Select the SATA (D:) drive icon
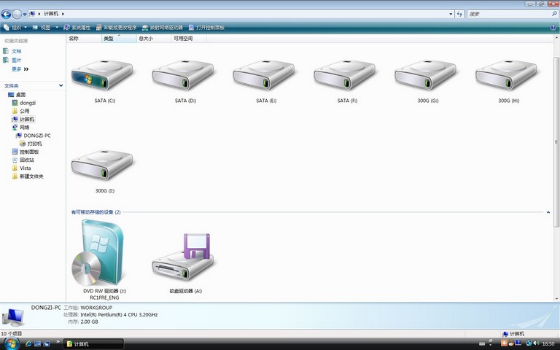This screenshot has width=560, height=350. [x=183, y=75]
